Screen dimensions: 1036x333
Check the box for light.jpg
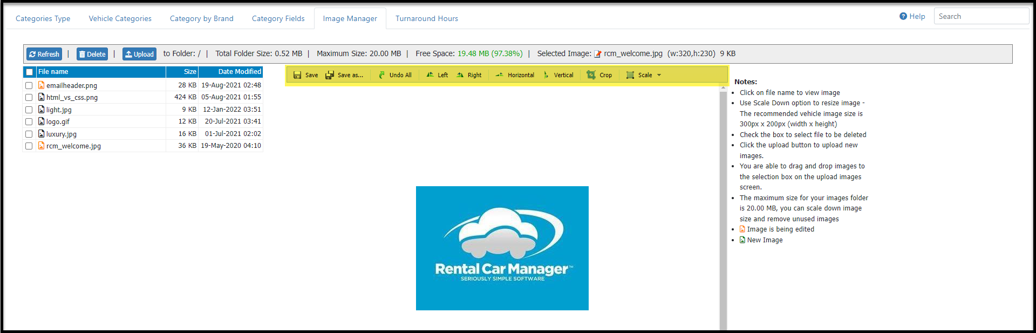click(29, 110)
